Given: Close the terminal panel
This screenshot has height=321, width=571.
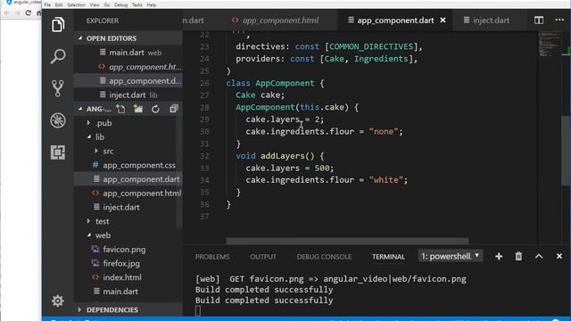Looking at the screenshot, I should point(559,257).
